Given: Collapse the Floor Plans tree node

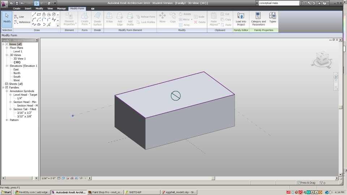Looking at the screenshot, I should [x=7, y=48].
